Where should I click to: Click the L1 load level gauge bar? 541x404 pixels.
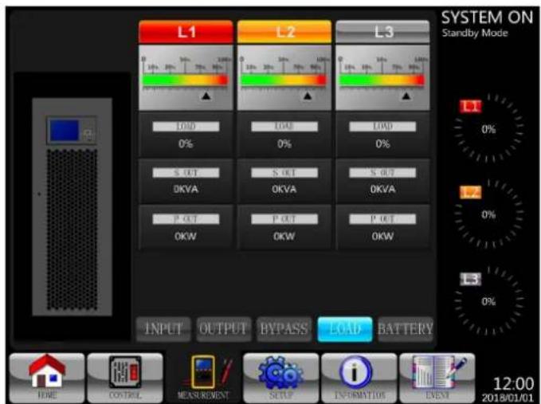(186, 80)
